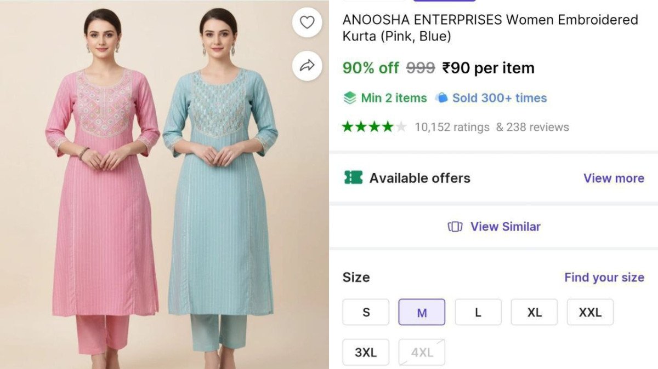Select size S

pos(366,312)
